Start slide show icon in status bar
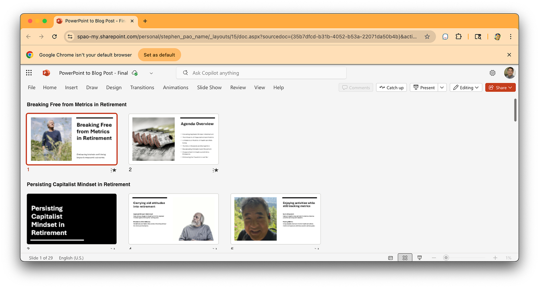 [419, 258]
